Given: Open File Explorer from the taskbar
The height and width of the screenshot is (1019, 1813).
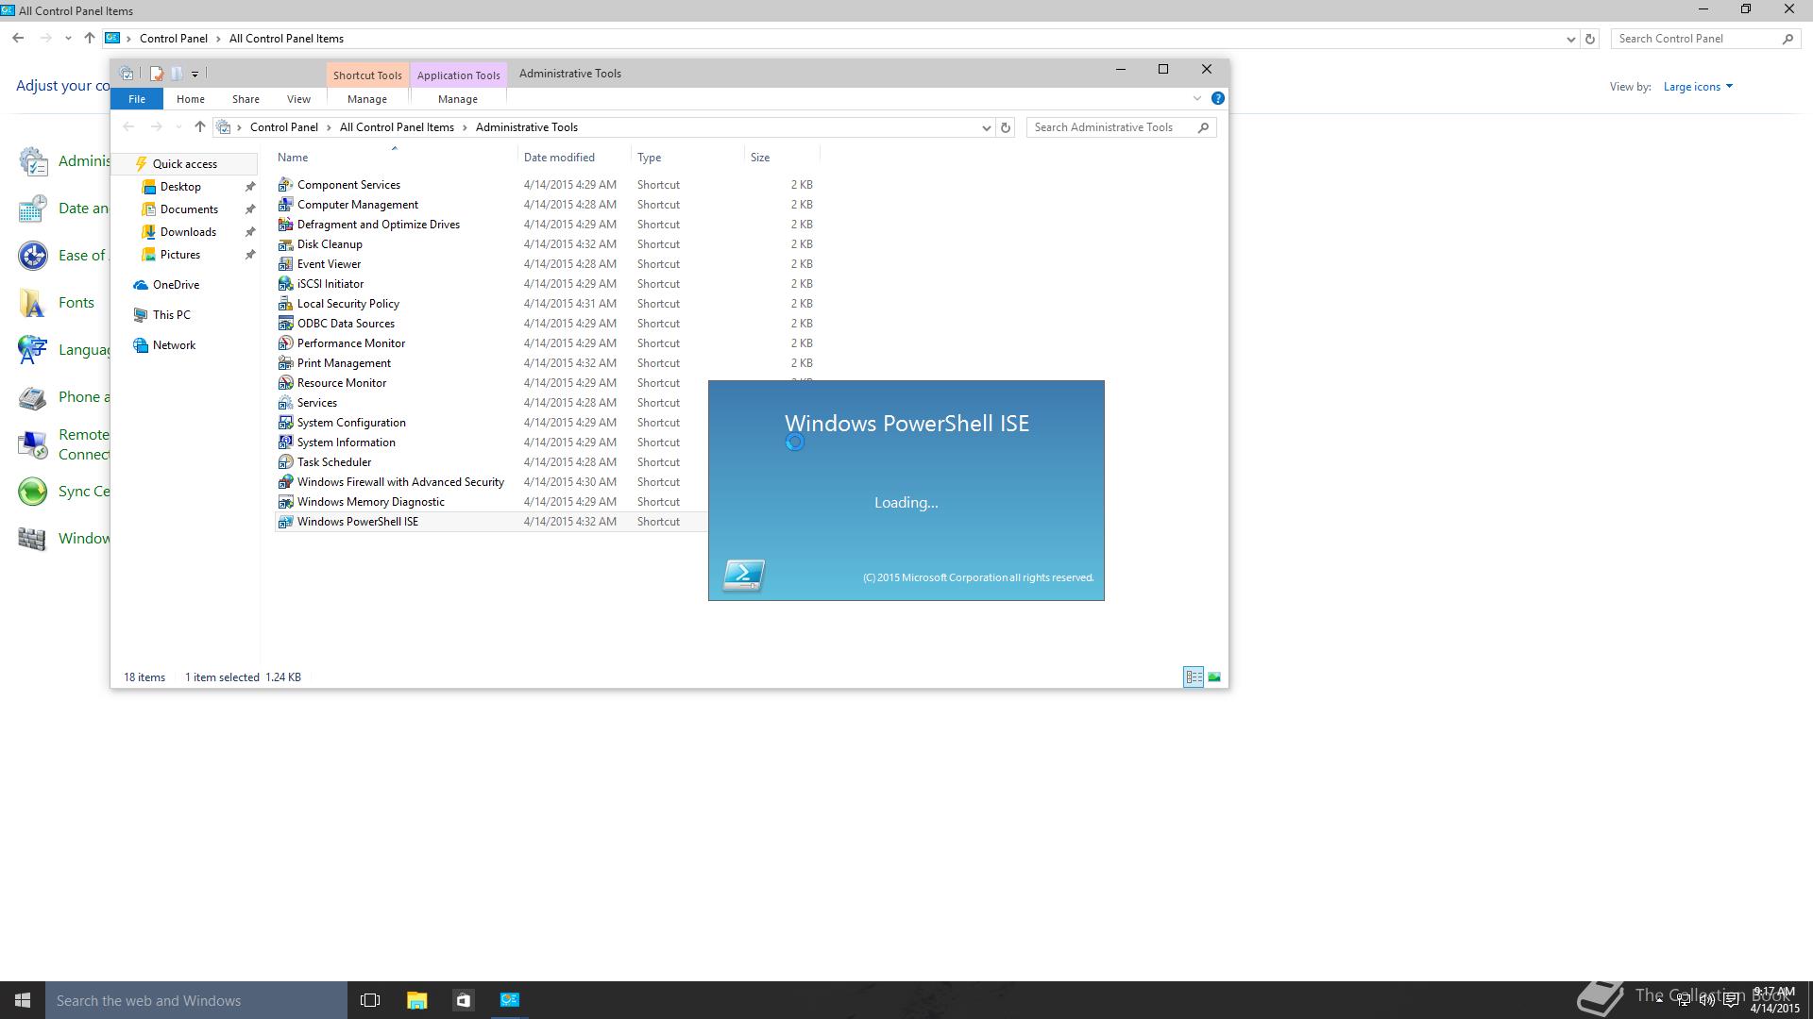Looking at the screenshot, I should pos(416,1000).
